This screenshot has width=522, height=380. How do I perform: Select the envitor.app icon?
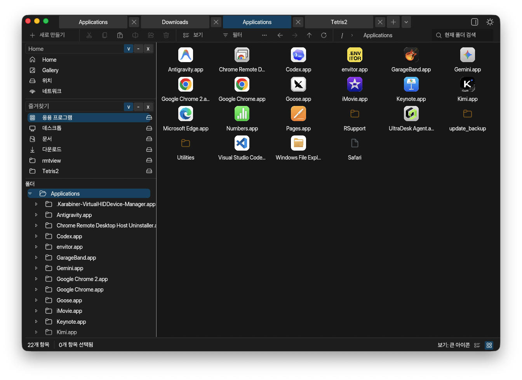pos(355,55)
